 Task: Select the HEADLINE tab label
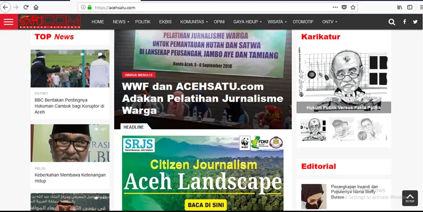[134, 127]
